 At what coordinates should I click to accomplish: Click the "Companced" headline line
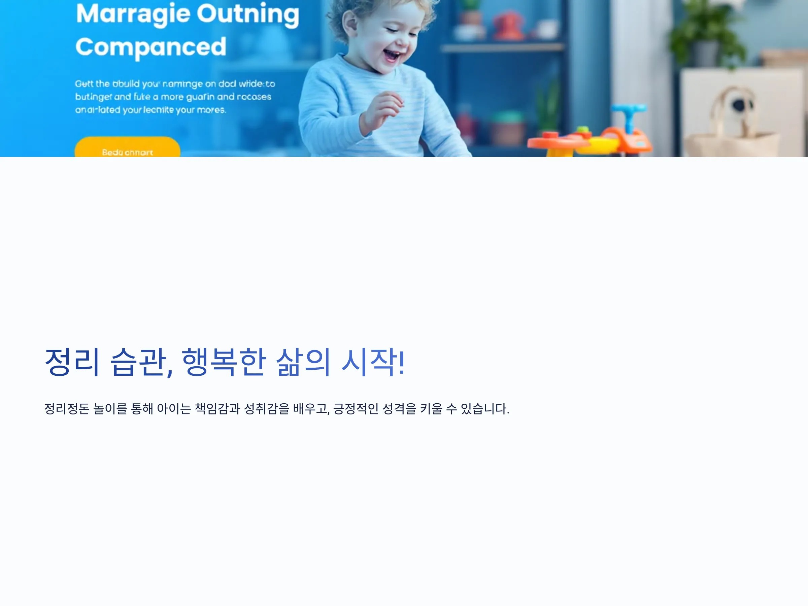click(x=151, y=47)
